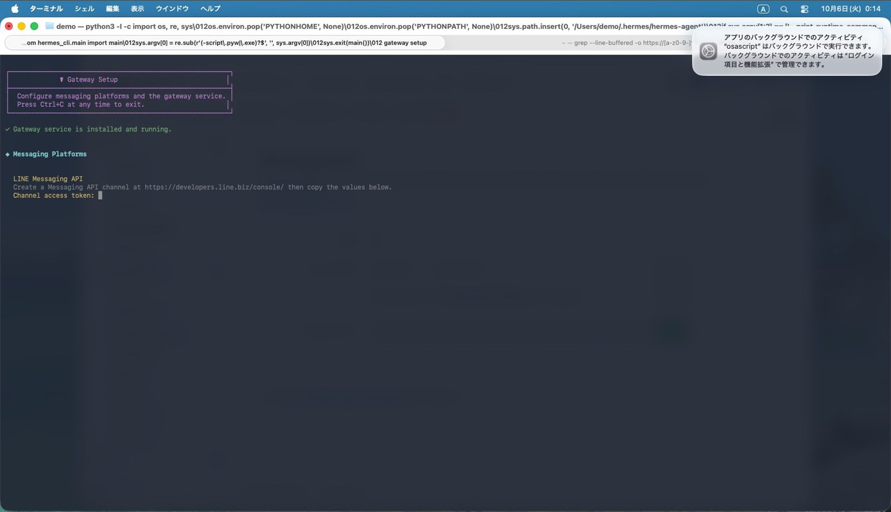
Task: Click the input source A indicator
Action: 763,9
